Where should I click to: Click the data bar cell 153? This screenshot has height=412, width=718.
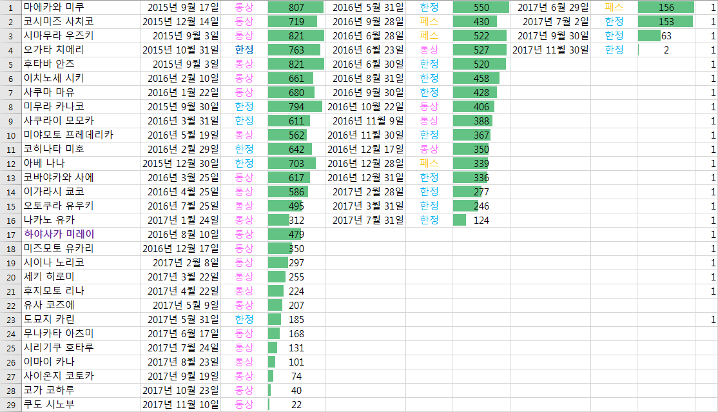pyautogui.click(x=666, y=21)
